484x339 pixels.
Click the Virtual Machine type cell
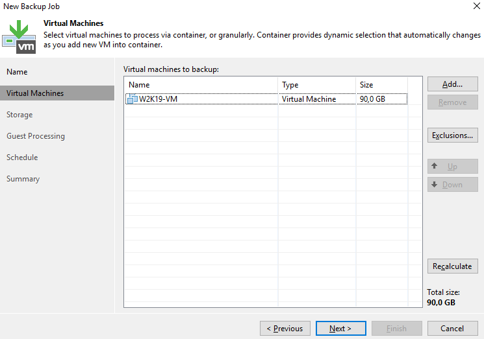(309, 99)
